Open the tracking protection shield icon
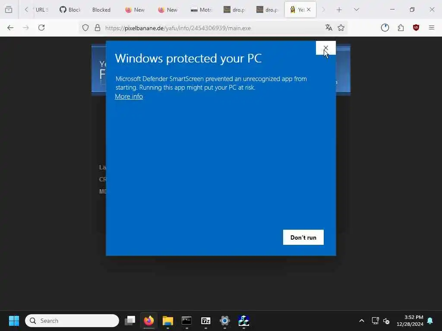Viewport: 442px width, 331px height. point(85,28)
